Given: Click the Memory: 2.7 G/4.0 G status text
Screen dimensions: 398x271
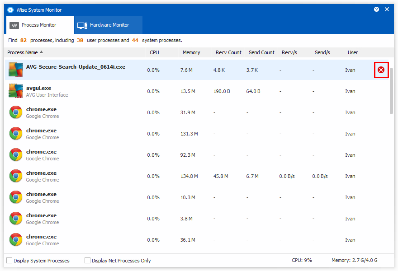Looking at the screenshot, I should [354, 260].
